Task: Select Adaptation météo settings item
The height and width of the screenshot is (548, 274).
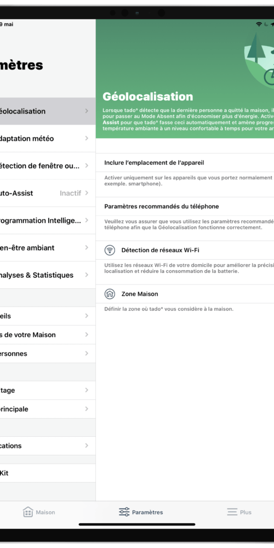Action: tap(48, 139)
